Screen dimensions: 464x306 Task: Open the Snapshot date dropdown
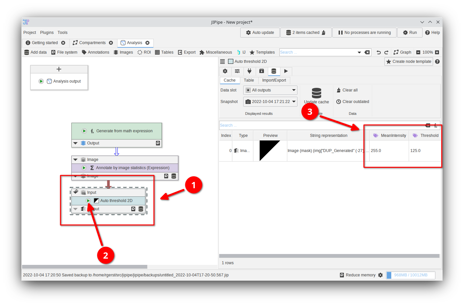click(270, 102)
